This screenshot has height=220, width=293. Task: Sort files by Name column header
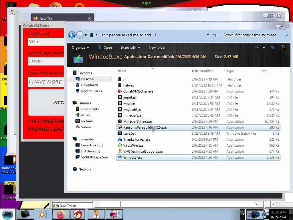pos(122,71)
